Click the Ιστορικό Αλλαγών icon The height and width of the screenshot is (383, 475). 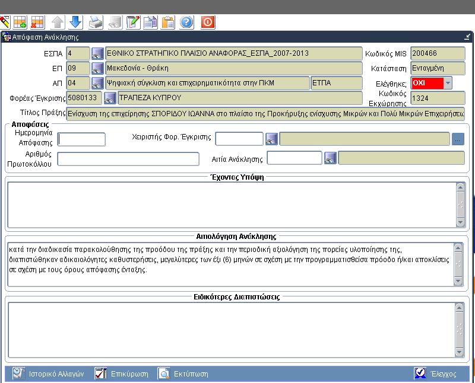18,374
